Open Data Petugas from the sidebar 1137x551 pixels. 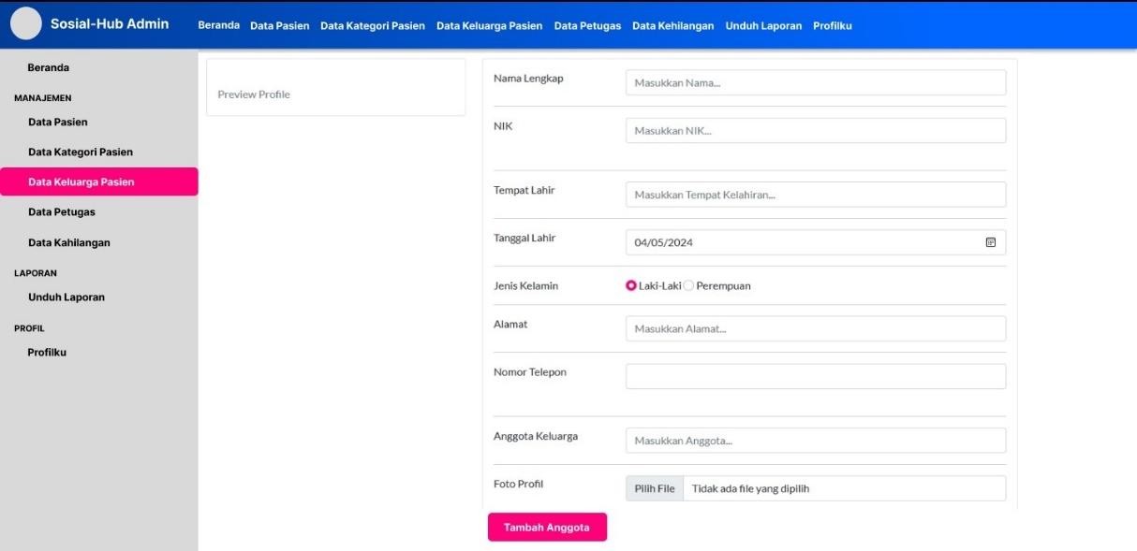tap(62, 212)
